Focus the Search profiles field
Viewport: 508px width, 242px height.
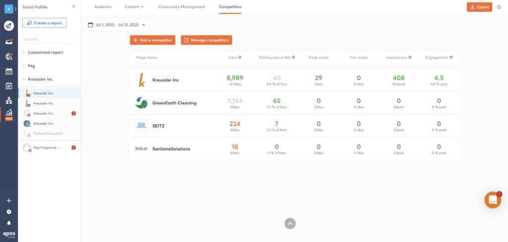click(49, 39)
